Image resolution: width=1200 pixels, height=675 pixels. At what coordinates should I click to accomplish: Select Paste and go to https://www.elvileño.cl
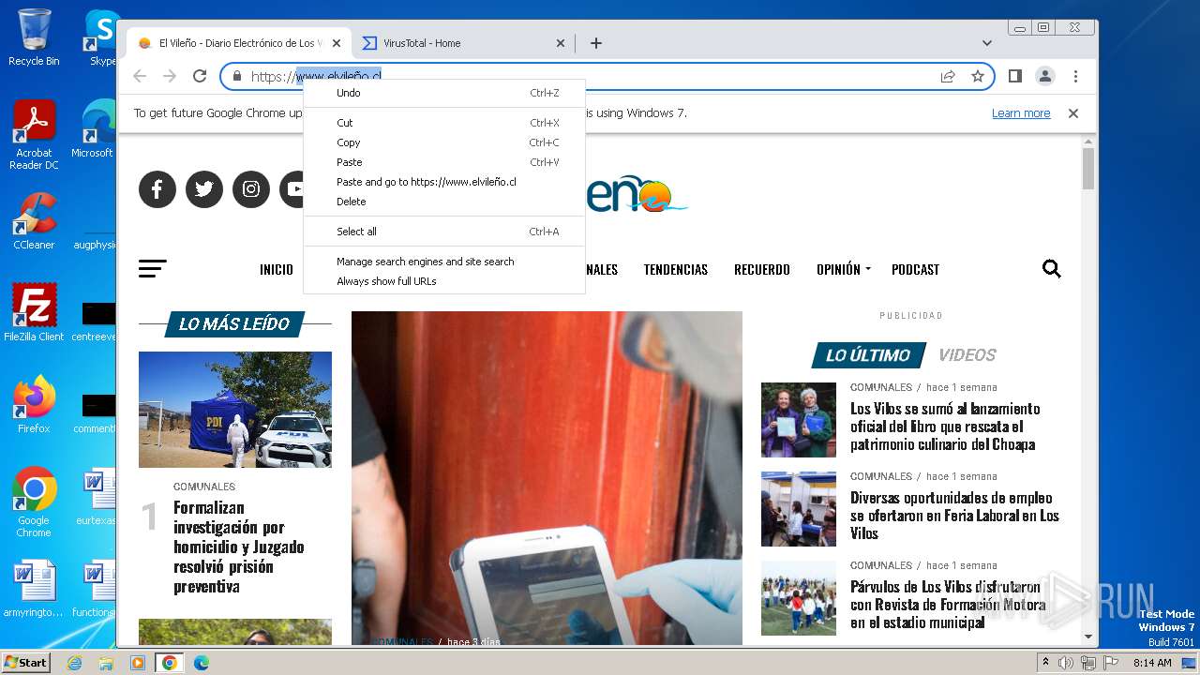[x=444, y=182]
